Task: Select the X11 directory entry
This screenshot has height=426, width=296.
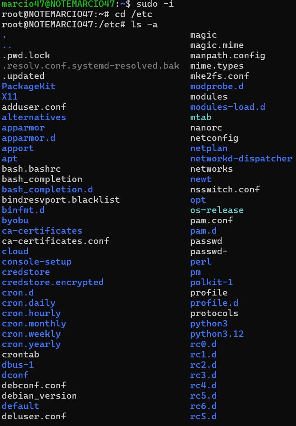Action: click(10, 96)
